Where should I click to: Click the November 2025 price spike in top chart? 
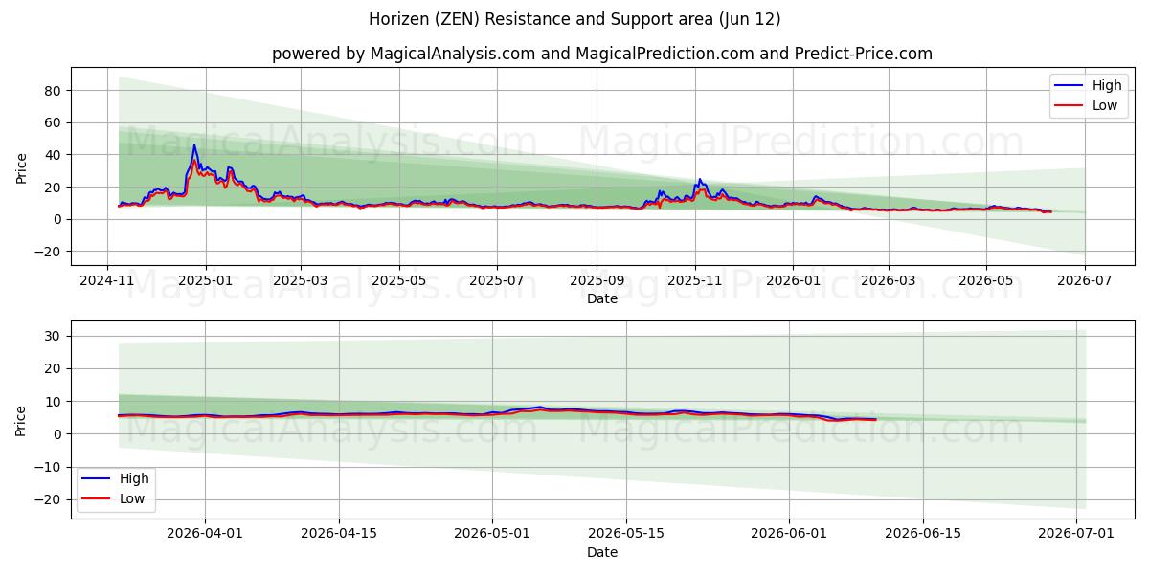click(699, 180)
